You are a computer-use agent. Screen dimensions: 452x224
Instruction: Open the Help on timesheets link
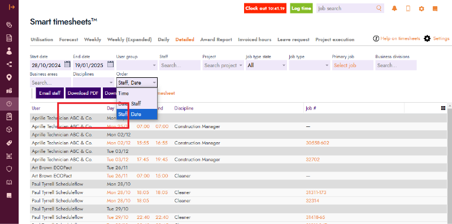point(400,38)
